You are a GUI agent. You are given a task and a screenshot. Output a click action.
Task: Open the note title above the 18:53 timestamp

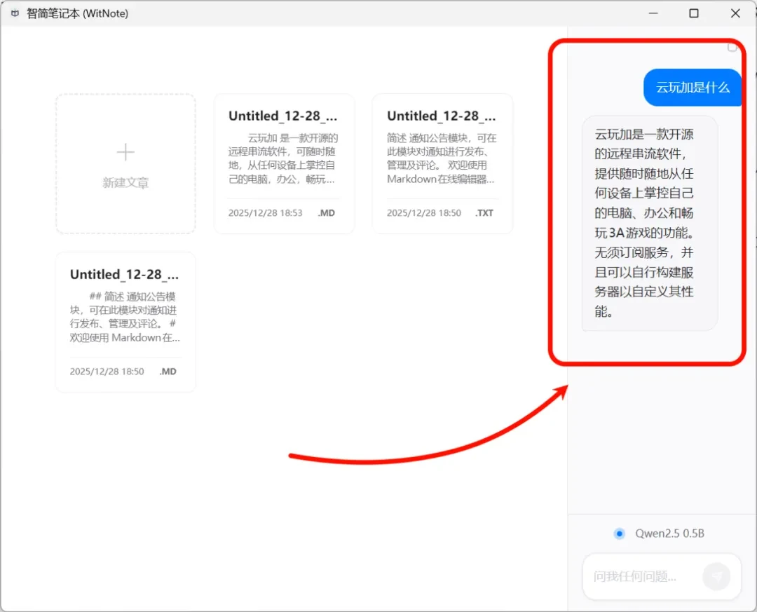point(283,116)
